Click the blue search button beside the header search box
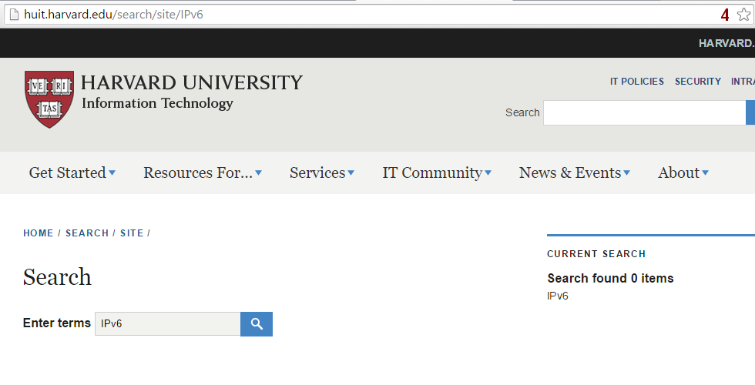 [750, 112]
